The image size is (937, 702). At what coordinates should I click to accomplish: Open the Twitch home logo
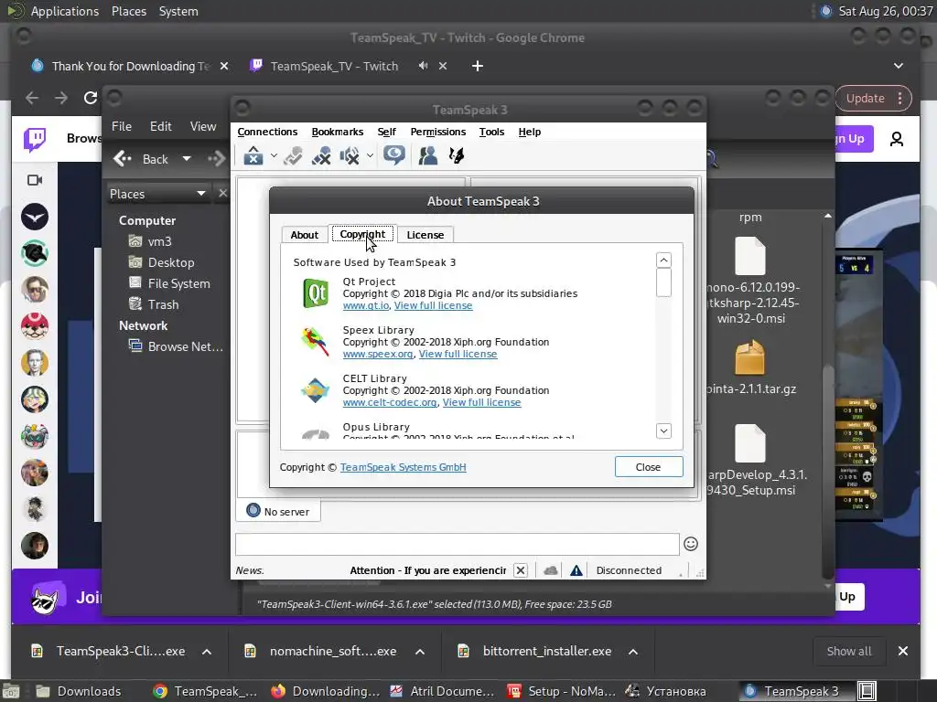pos(35,139)
